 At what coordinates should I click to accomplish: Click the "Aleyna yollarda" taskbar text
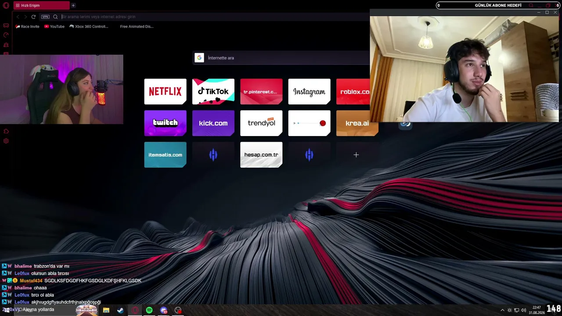click(x=38, y=309)
